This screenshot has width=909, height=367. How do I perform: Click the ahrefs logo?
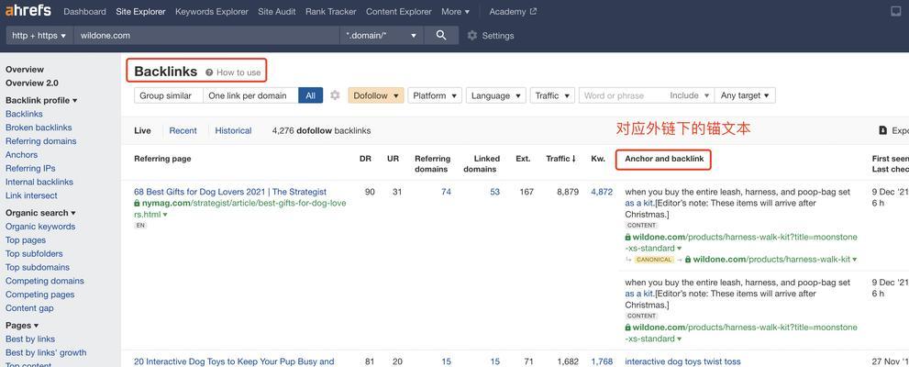28,11
